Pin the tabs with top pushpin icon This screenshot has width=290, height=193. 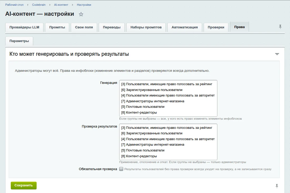click(x=280, y=27)
